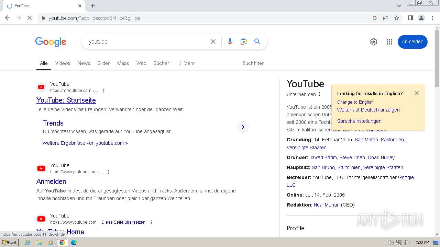Expand Trends sitelink arrow

coord(243,127)
